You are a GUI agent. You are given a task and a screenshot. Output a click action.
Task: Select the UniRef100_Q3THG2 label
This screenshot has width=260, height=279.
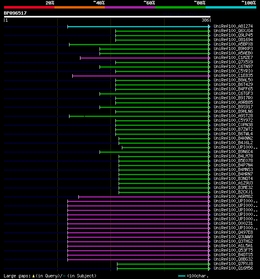(x=233, y=241)
